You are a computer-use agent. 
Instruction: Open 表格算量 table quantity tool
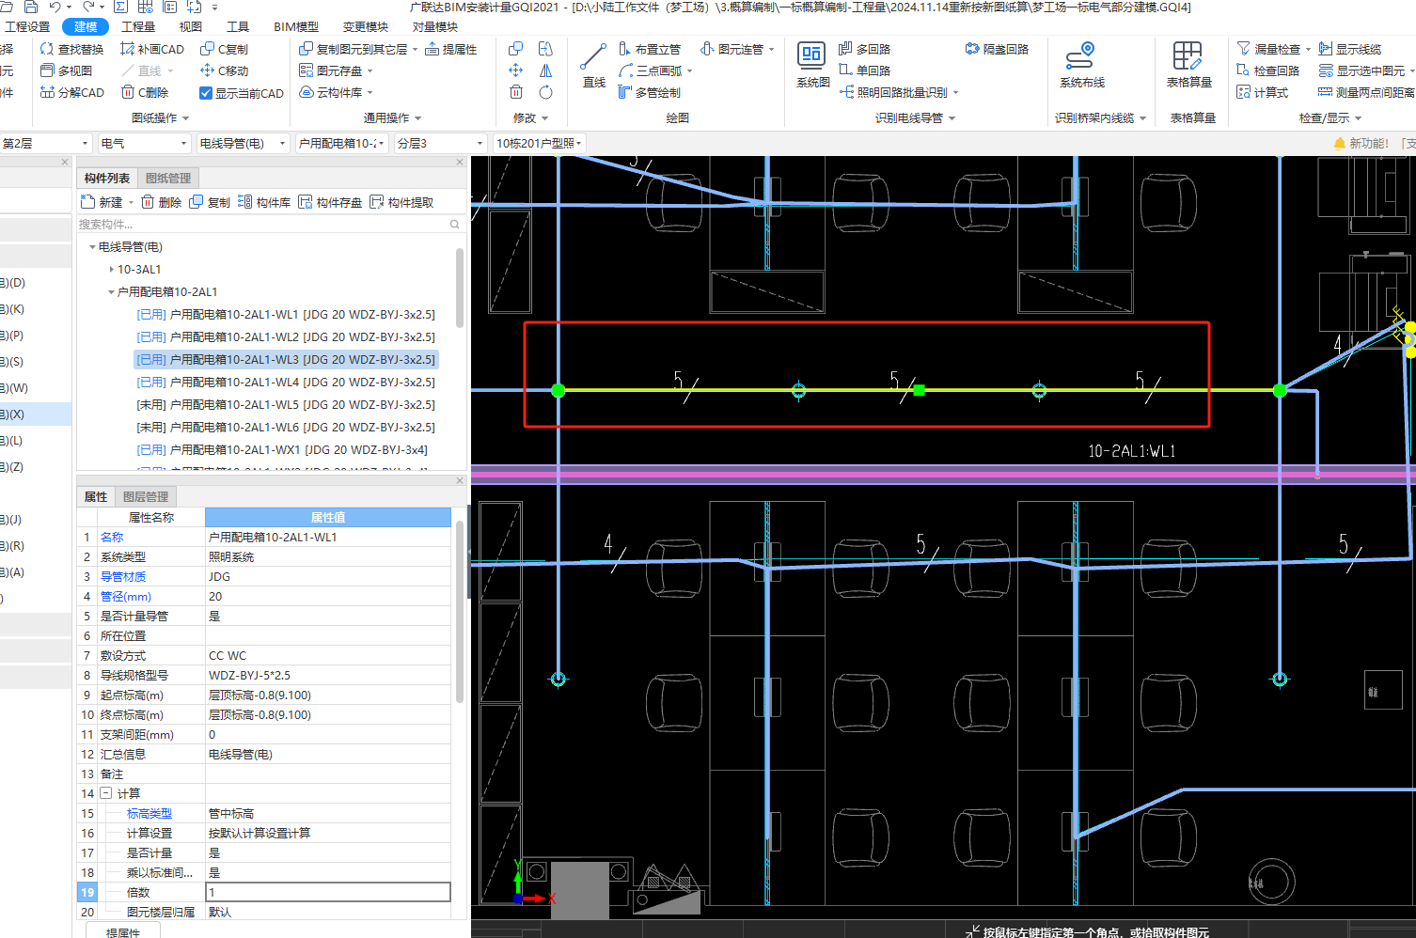tap(1188, 64)
